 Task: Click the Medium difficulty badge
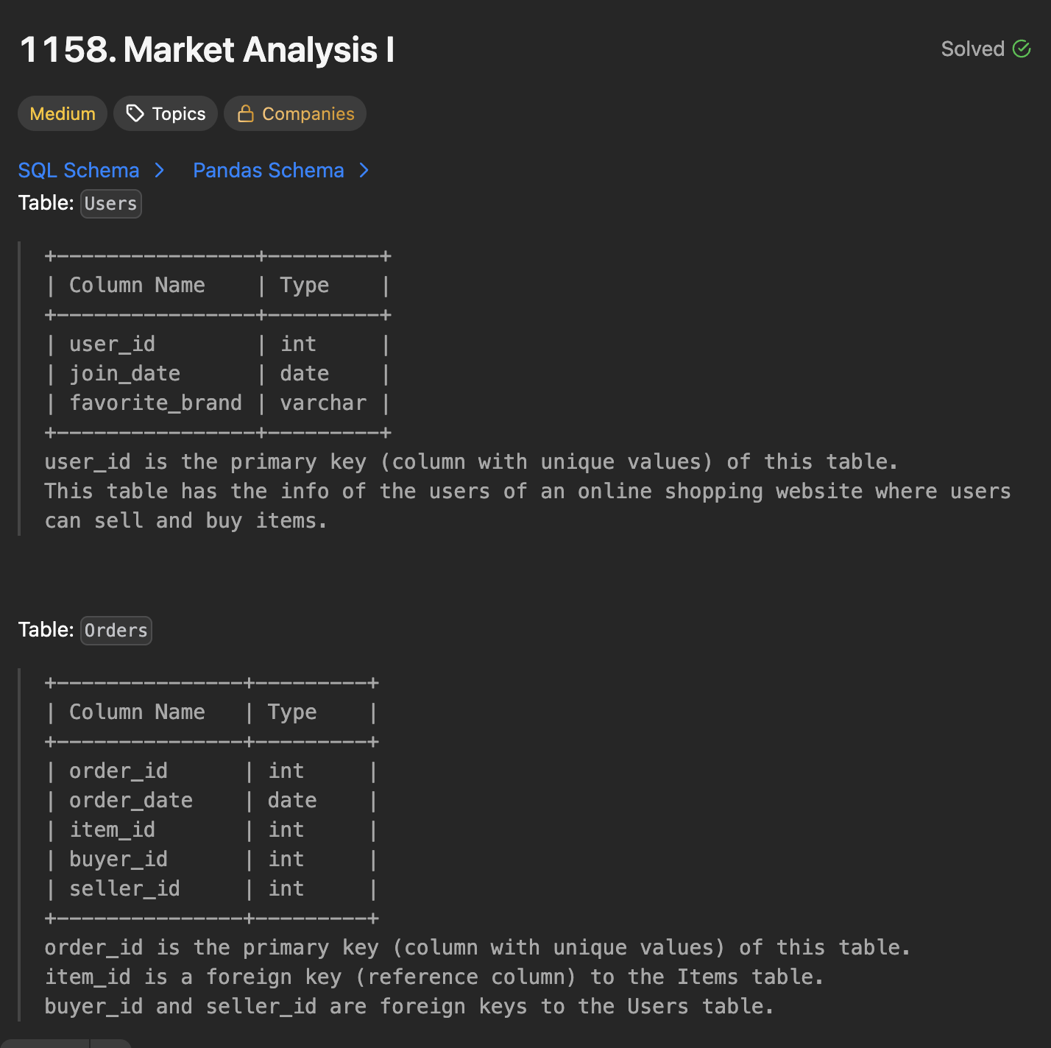(62, 113)
